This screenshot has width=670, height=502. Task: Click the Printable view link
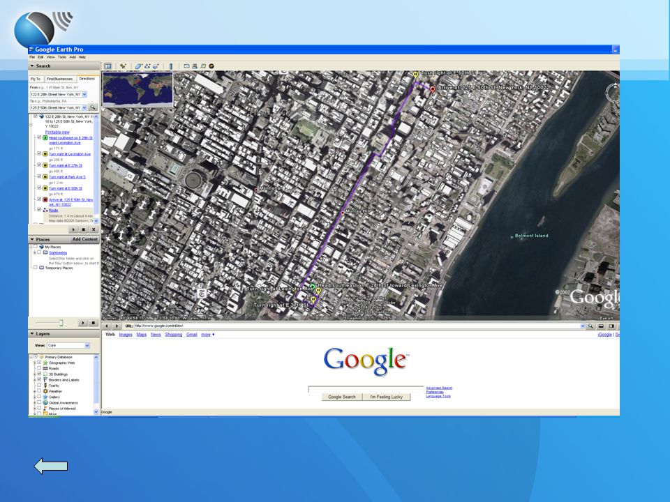click(57, 132)
